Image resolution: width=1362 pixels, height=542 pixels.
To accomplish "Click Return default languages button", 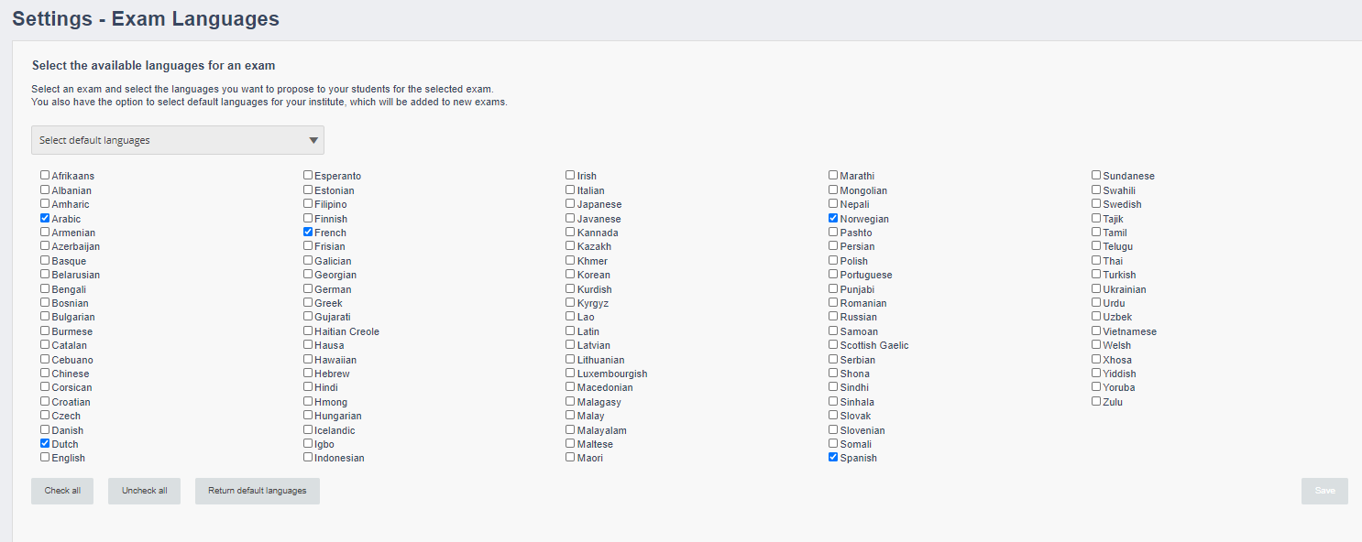I will pyautogui.click(x=258, y=491).
